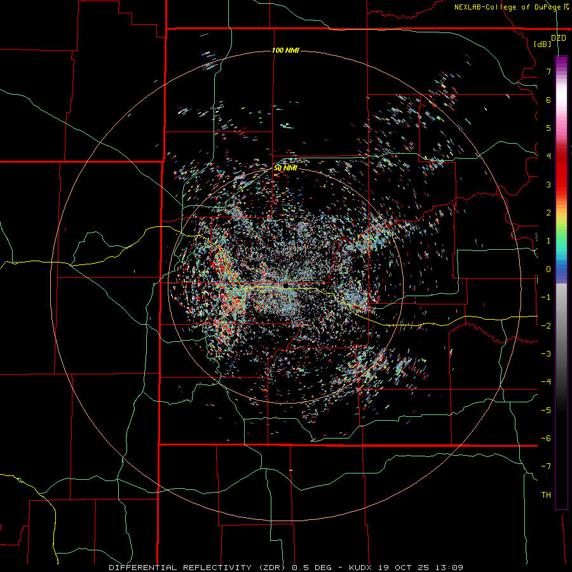Click the DZD legend title
The width and height of the screenshot is (572, 572).
pos(559,38)
